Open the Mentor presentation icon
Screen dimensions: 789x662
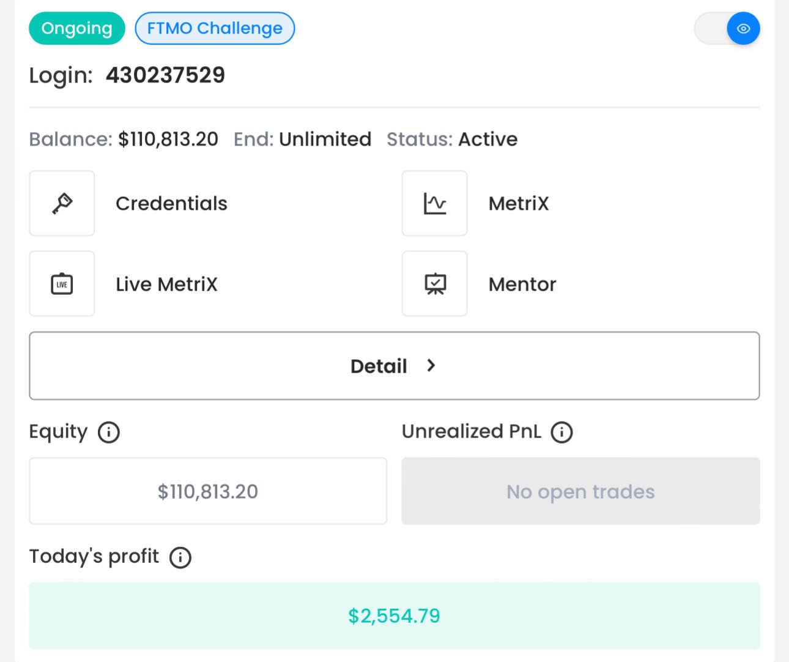[434, 284]
